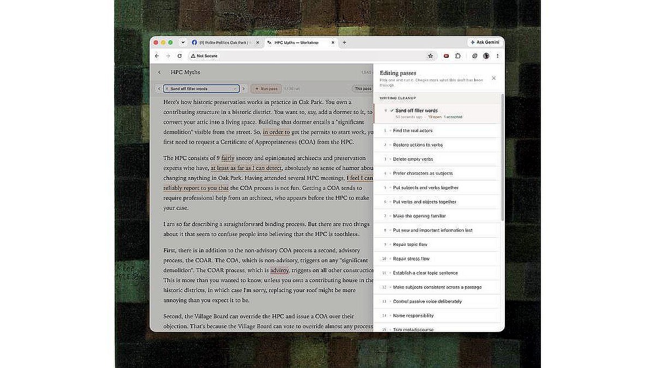655x368 pixels.
Task: Click the Ask Gemini button
Action: point(485,43)
